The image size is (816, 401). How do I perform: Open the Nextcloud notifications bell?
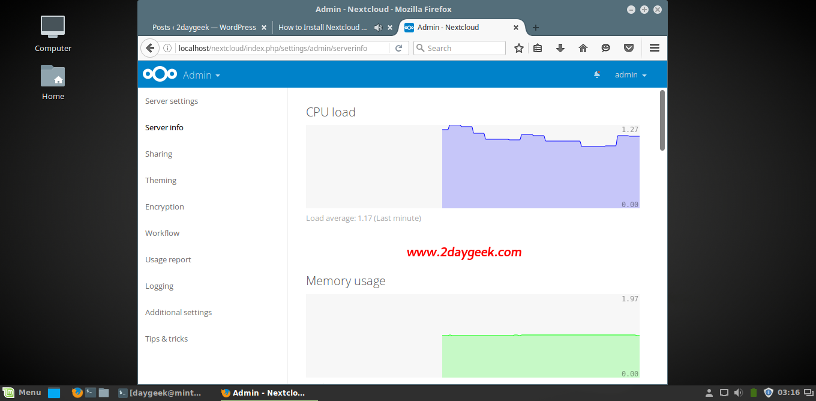pos(597,74)
